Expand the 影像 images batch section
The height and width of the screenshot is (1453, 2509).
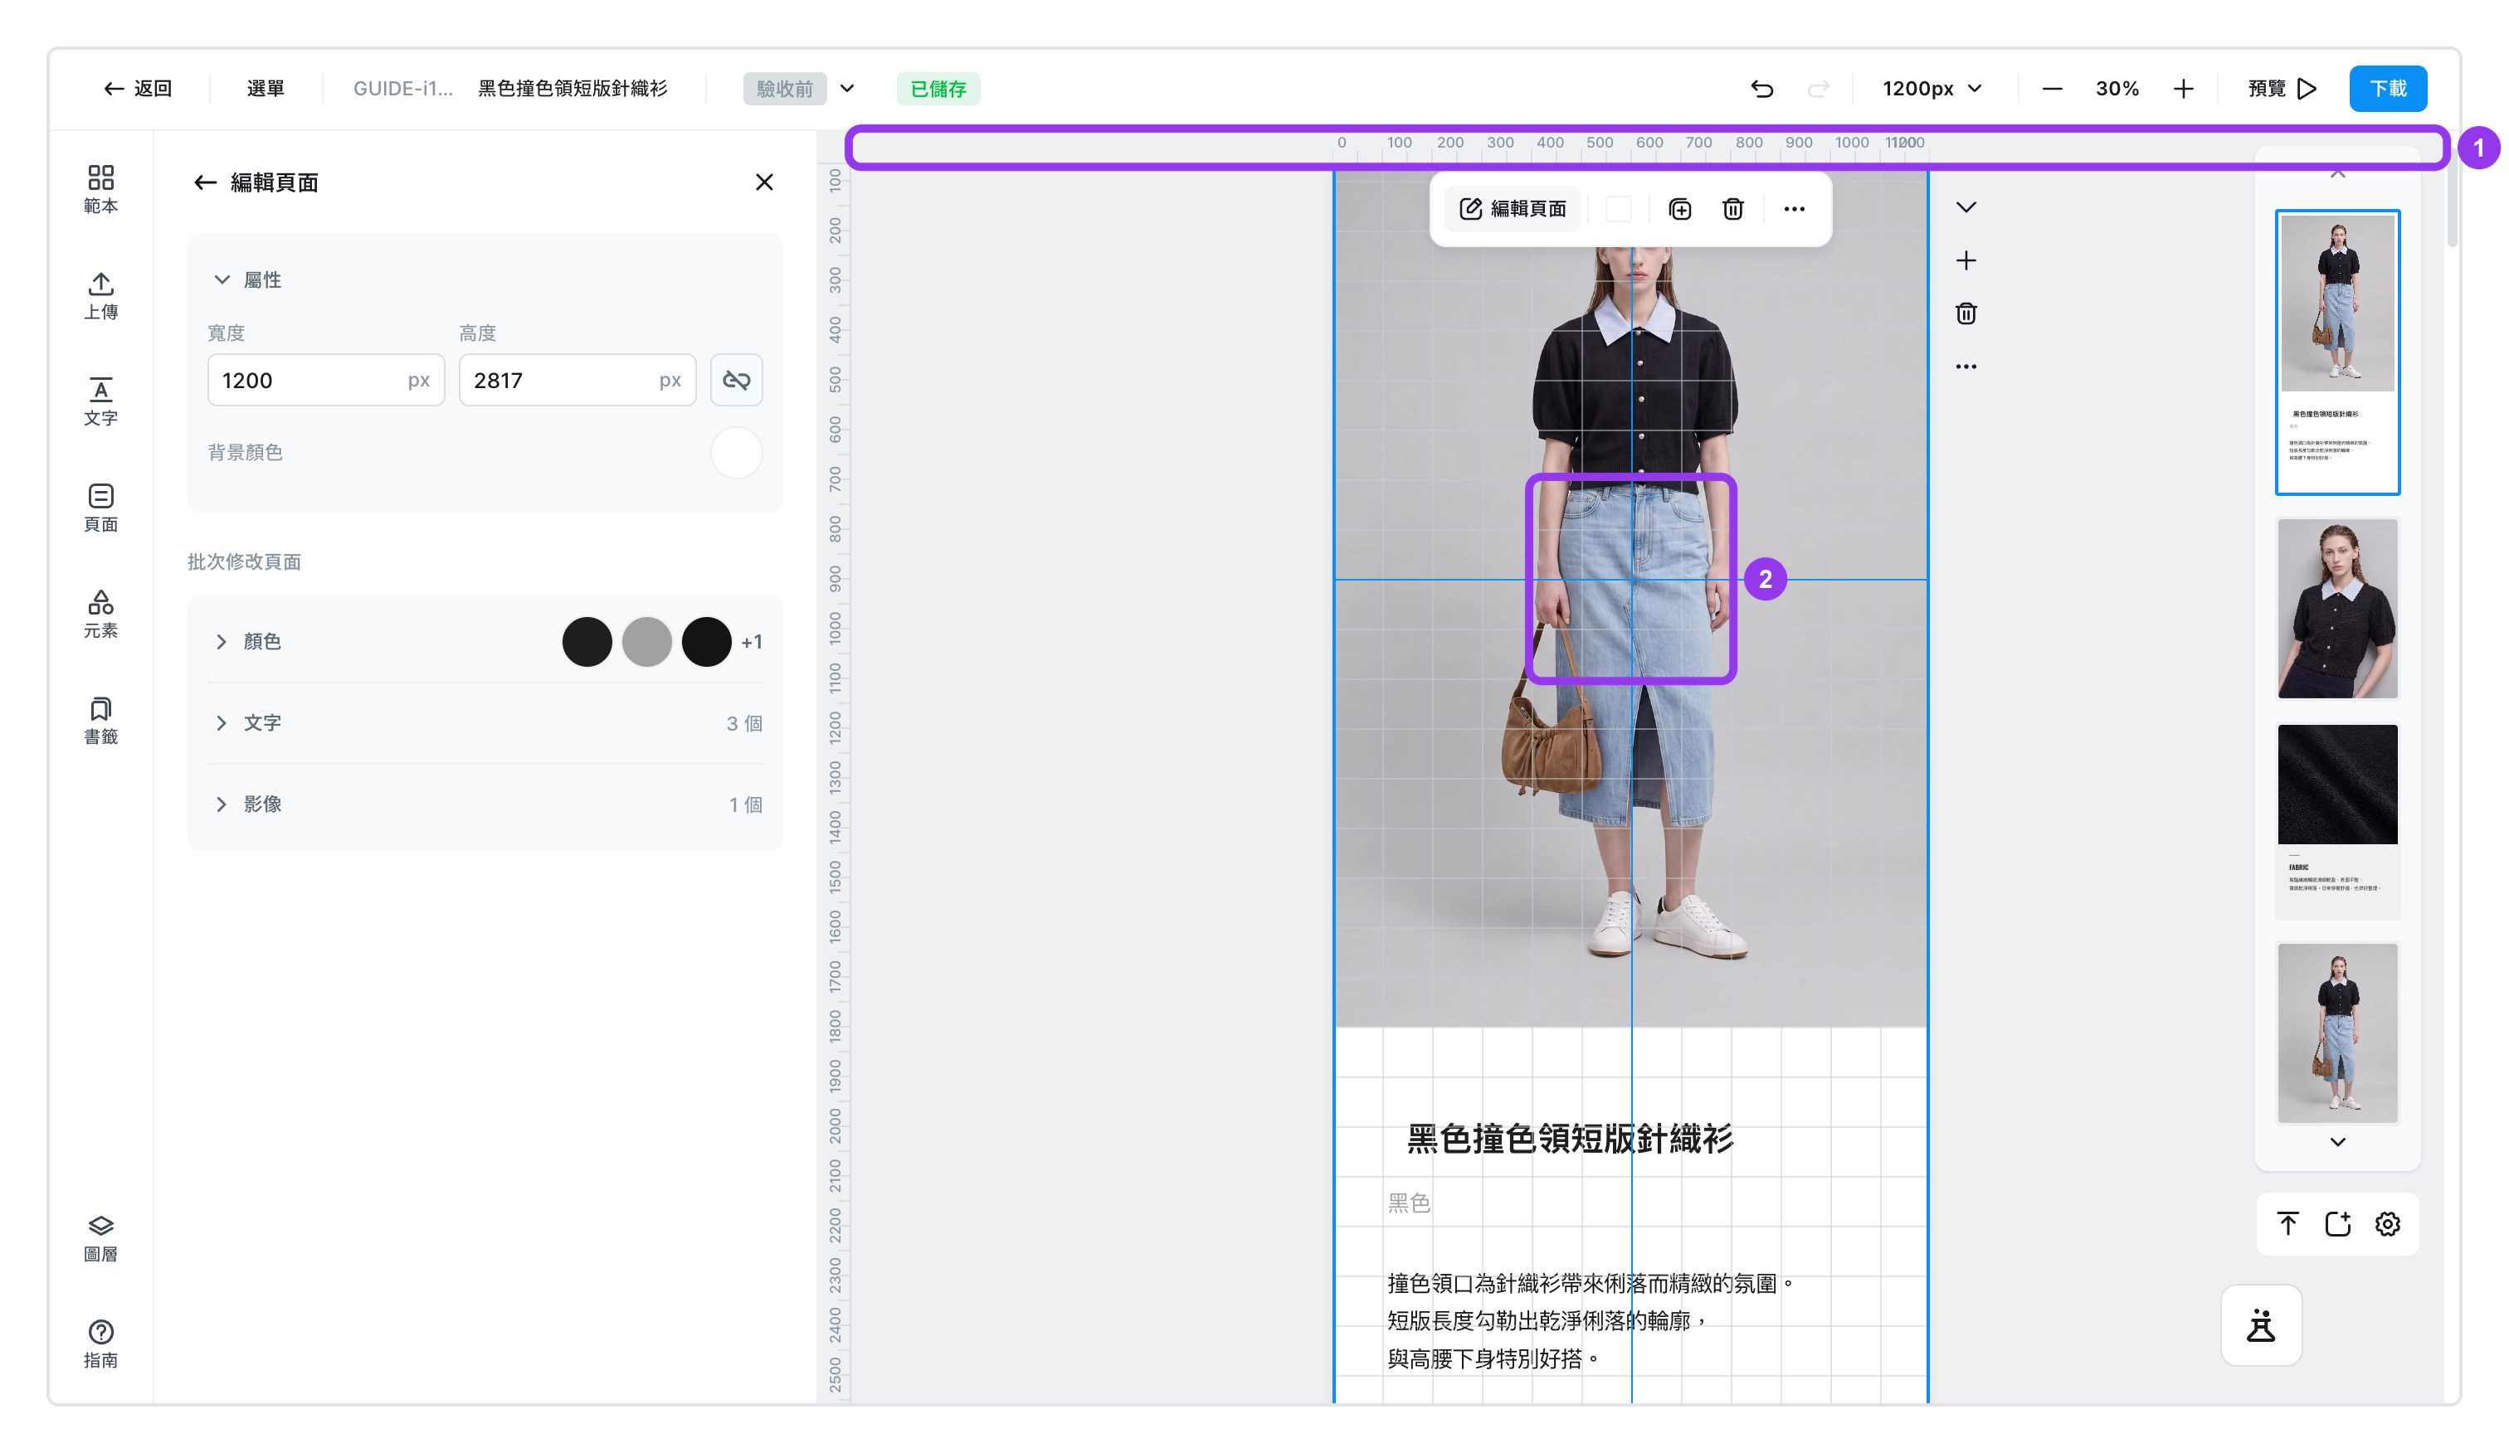click(x=221, y=804)
